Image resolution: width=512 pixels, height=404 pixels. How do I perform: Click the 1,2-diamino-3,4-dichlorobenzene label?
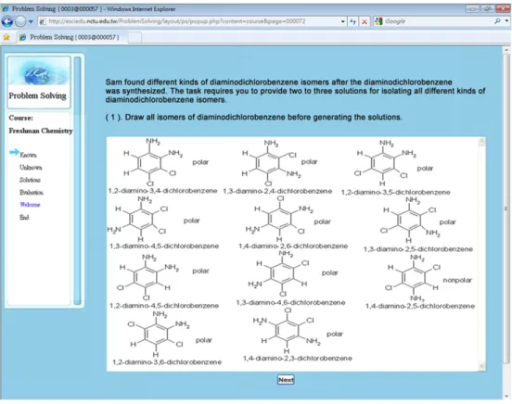click(162, 191)
